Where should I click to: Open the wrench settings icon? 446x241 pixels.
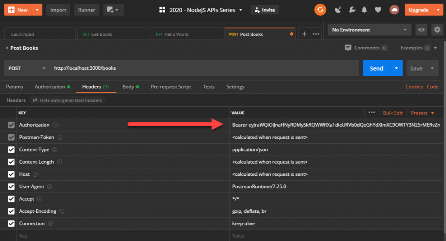[352, 10]
